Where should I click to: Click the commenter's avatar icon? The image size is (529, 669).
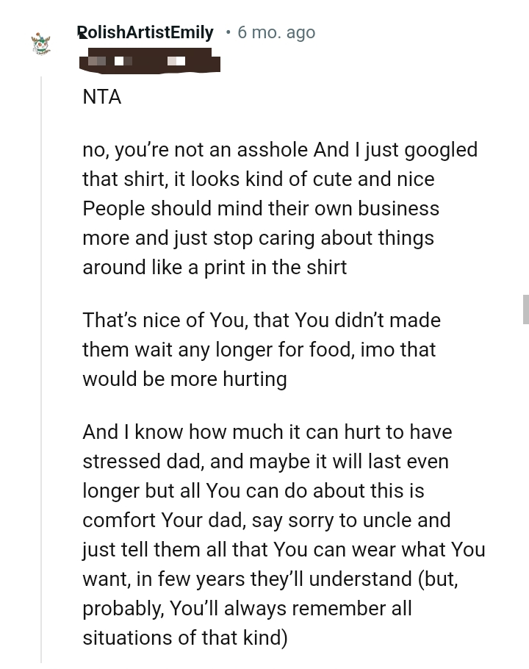pyautogui.click(x=41, y=43)
